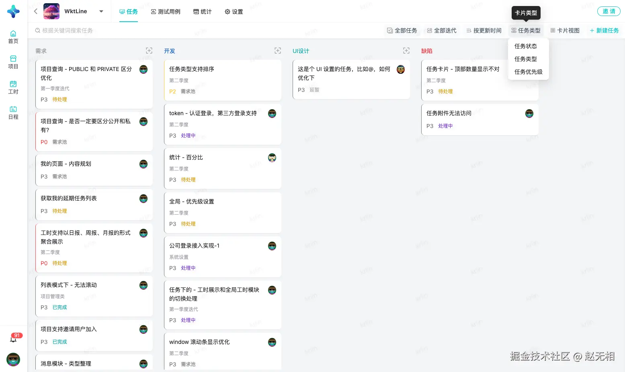This screenshot has height=372, width=625.
Task: Open 日程 schedule in sidebar
Action: tap(13, 113)
